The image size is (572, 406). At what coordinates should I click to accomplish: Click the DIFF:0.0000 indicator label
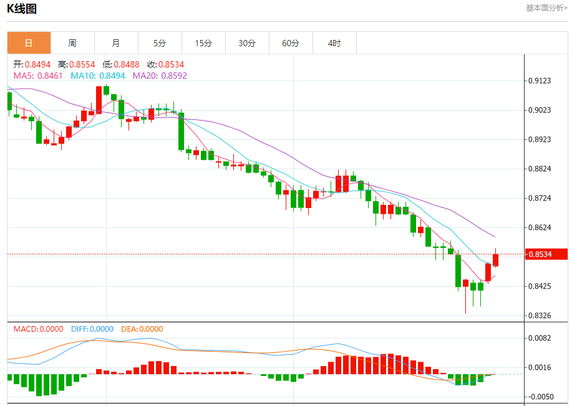92,329
